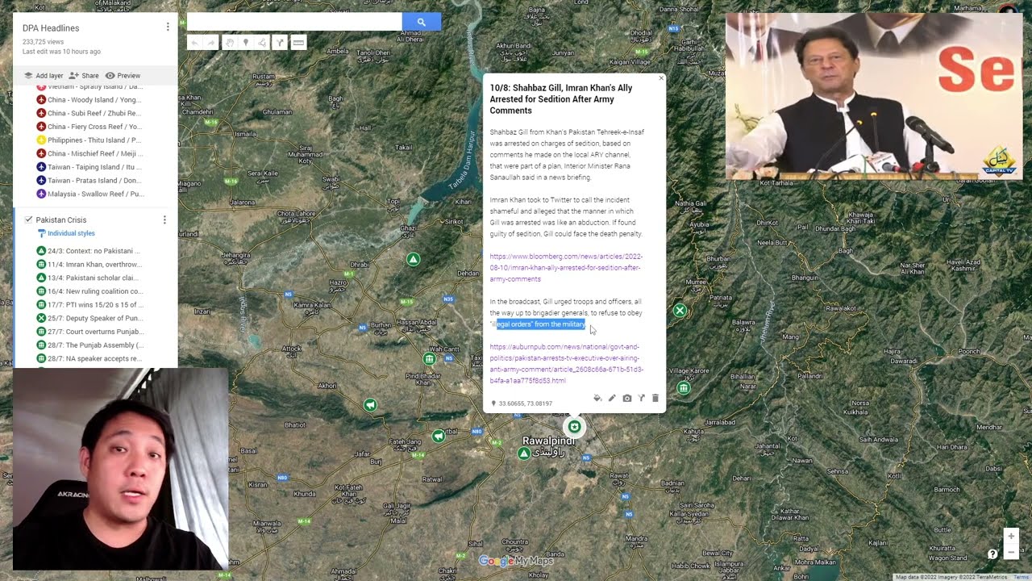Open the Share dialog
This screenshot has height=581, width=1032.
(x=84, y=76)
